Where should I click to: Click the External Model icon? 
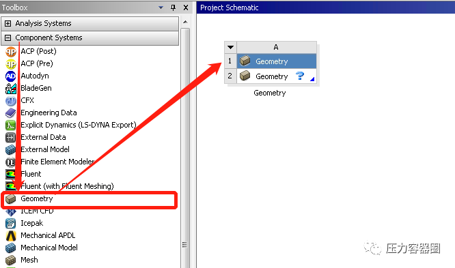coord(11,150)
